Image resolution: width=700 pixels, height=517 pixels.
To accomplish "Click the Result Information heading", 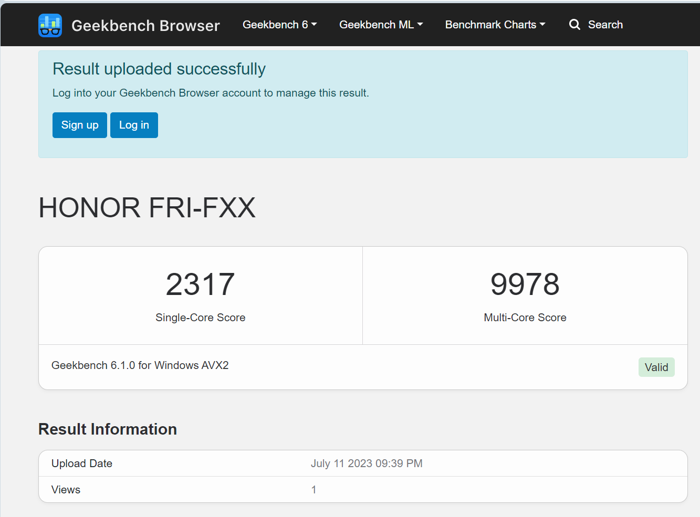I will pos(108,429).
